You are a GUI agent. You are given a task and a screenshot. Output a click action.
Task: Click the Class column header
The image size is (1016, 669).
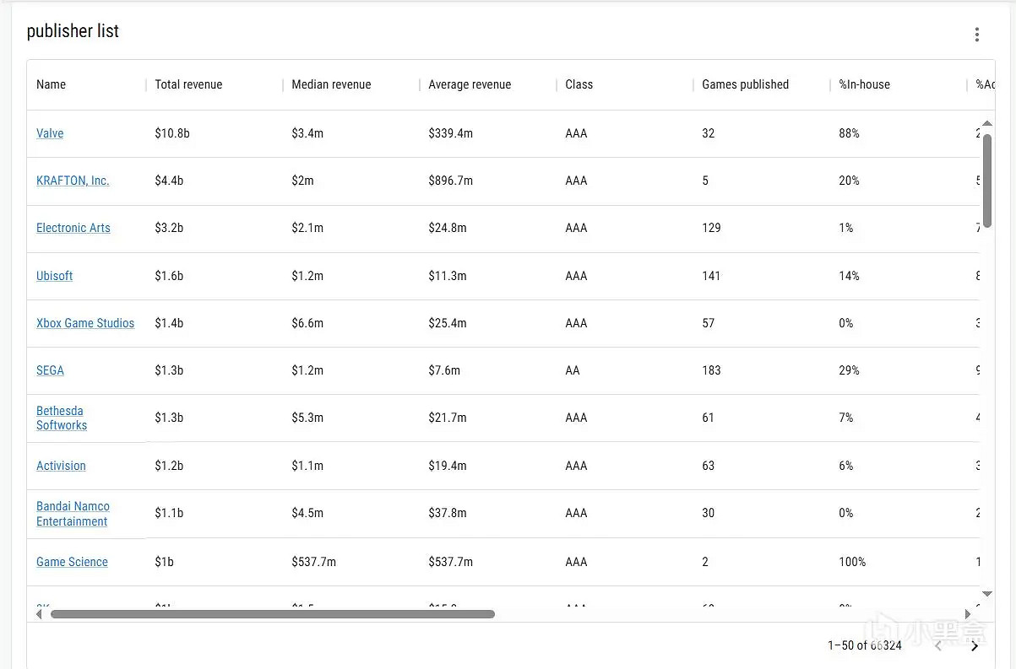pyautogui.click(x=579, y=84)
